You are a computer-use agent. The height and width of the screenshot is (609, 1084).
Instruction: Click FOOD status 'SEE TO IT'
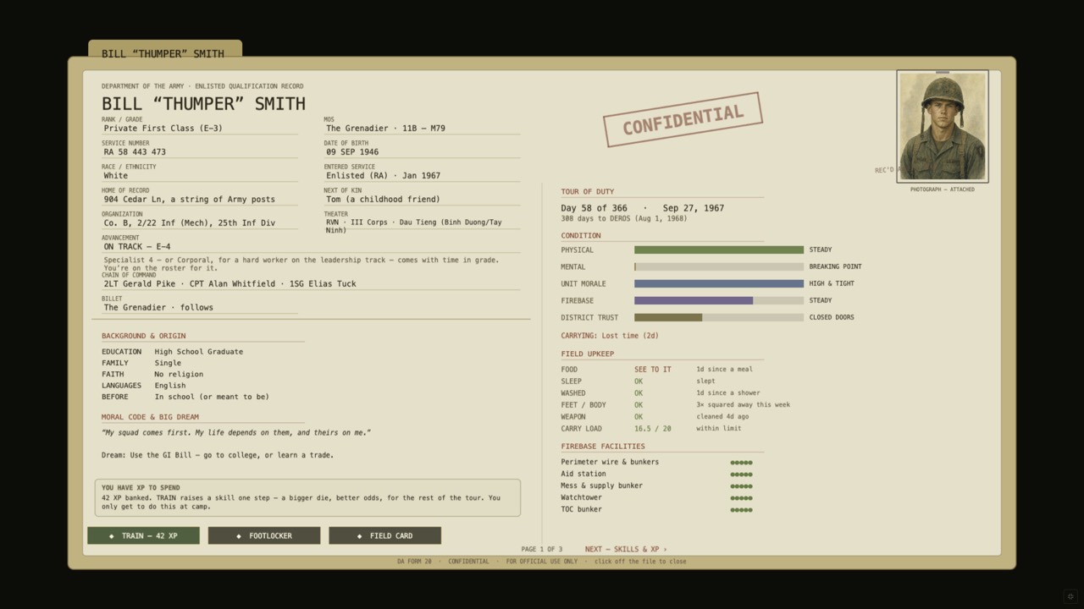pyautogui.click(x=653, y=370)
